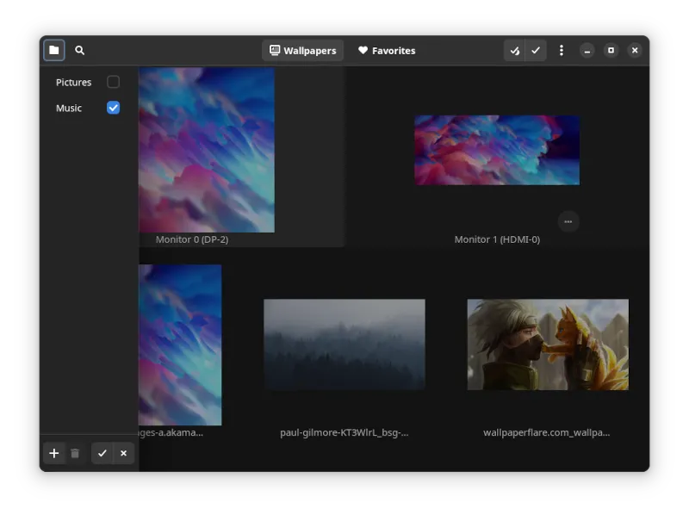Open search with the magnifier icon

pyautogui.click(x=80, y=51)
